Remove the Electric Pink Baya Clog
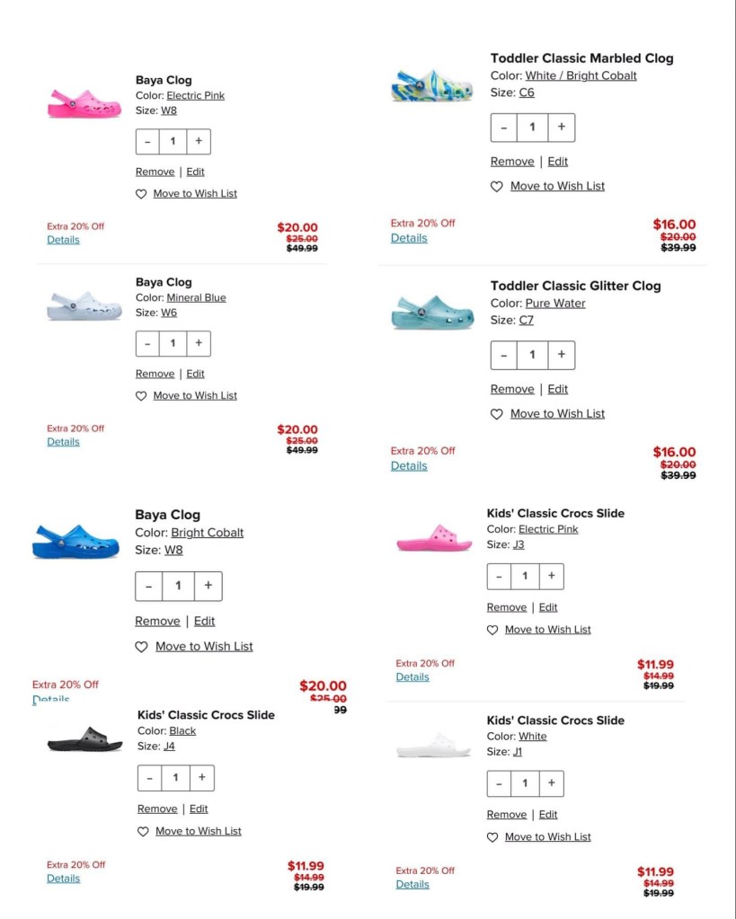The height and width of the screenshot is (919, 736). 155,172
